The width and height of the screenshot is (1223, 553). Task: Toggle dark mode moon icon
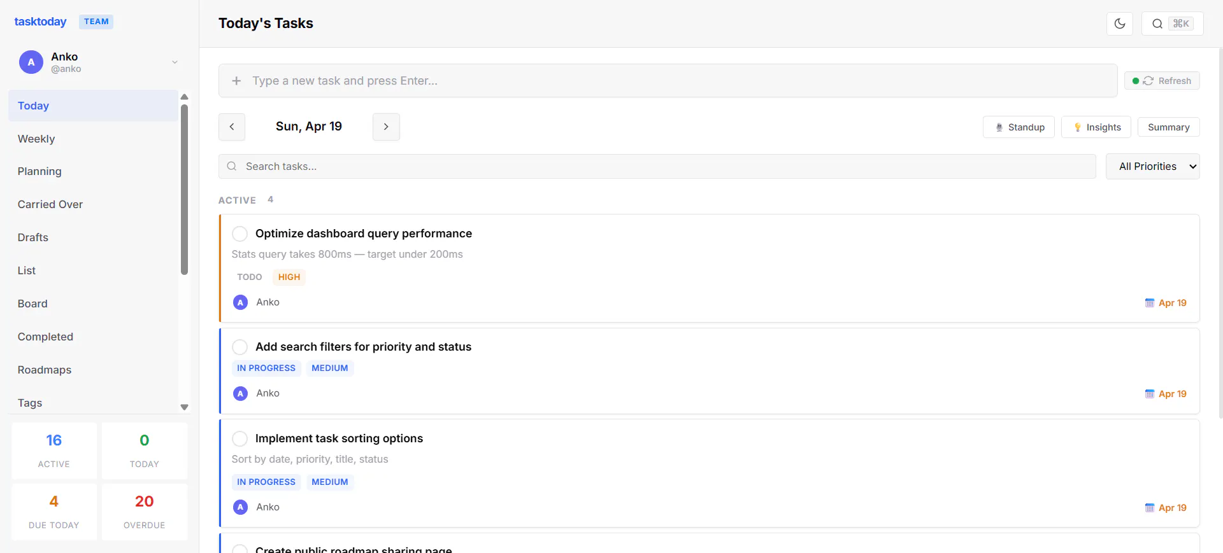(1120, 24)
